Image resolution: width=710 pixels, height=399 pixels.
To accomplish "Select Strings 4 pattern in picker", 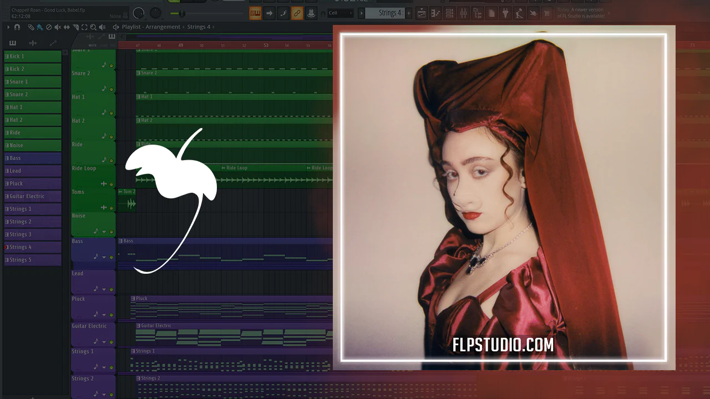I will [x=33, y=247].
